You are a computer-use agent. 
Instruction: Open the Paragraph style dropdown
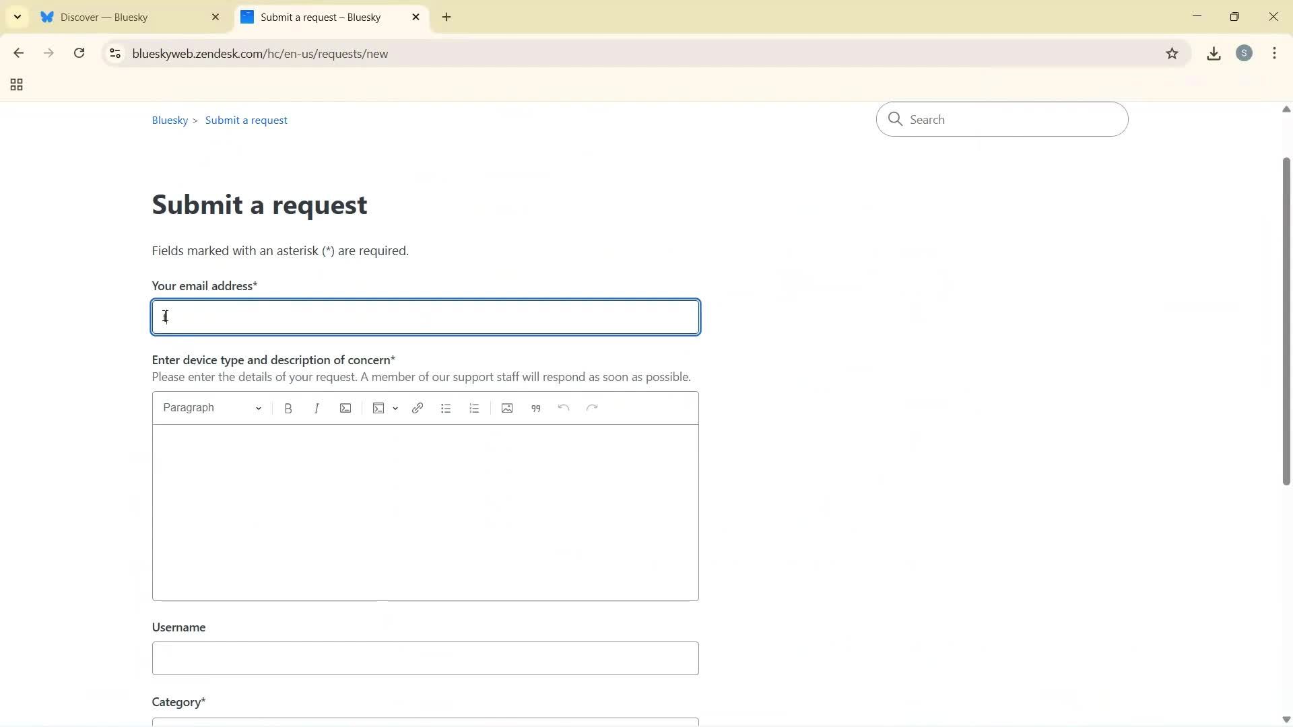tap(211, 408)
